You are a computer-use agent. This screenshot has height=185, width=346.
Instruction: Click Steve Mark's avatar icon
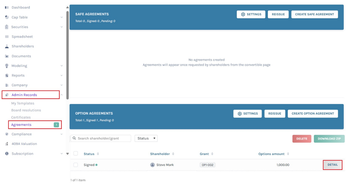tap(153, 165)
